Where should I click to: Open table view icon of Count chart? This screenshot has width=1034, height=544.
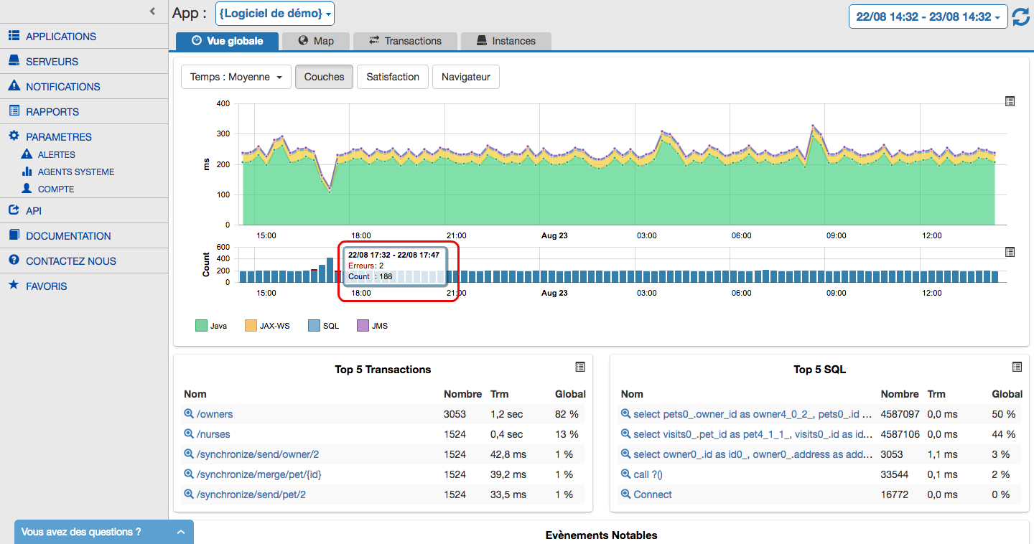coord(1010,252)
